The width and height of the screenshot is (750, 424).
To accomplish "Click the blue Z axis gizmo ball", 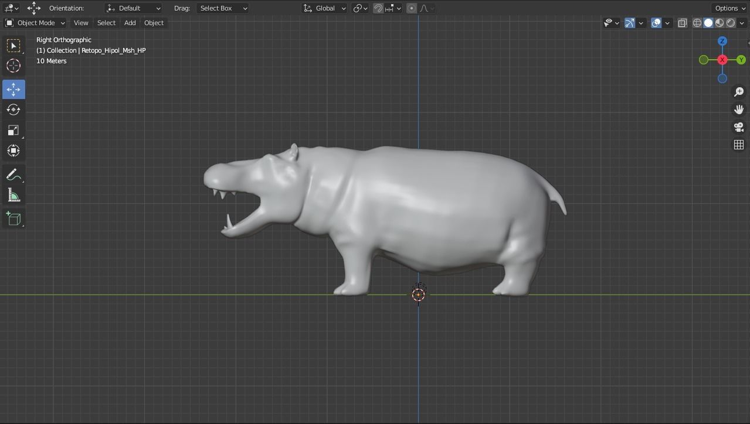I will (x=722, y=41).
